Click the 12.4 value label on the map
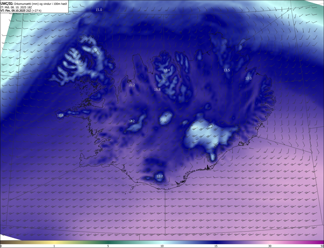Screen dimensions: 324x248 [167, 70]
